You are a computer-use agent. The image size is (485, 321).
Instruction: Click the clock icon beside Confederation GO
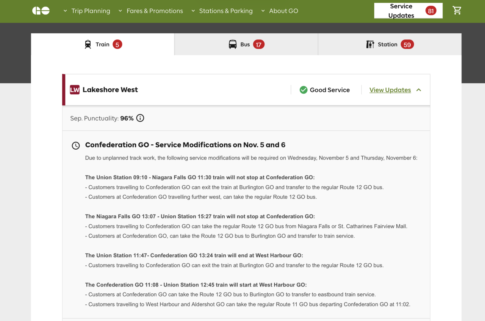click(x=76, y=146)
